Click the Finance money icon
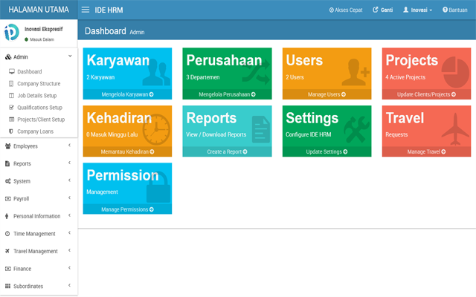Image resolution: width=476 pixels, height=297 pixels. (x=8, y=269)
